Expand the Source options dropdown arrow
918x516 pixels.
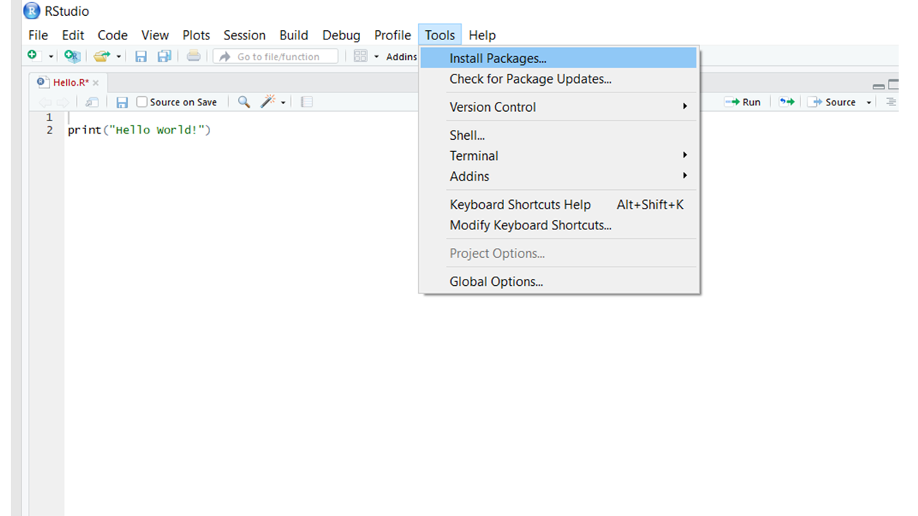pos(869,102)
